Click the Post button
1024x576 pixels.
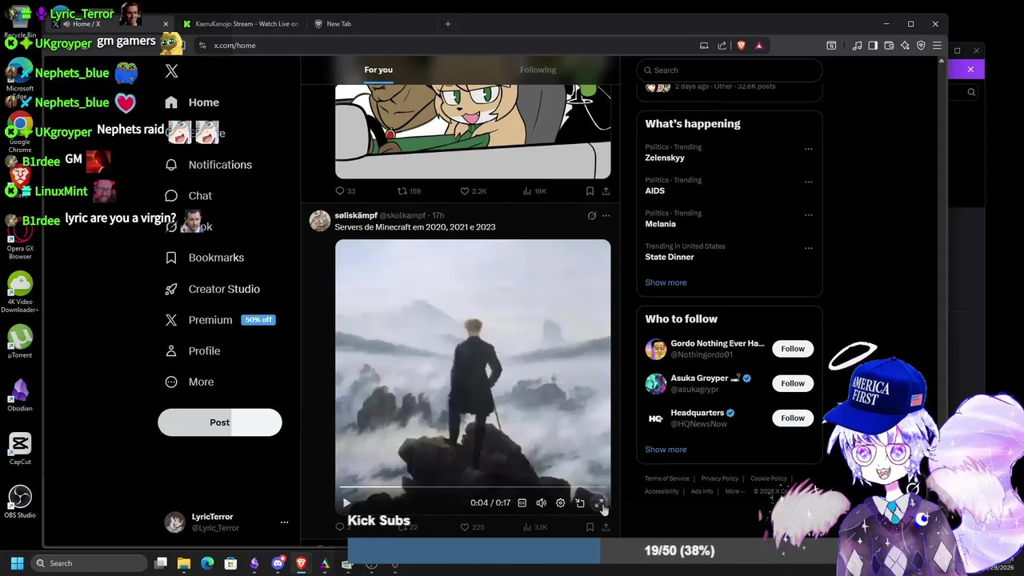tap(220, 422)
